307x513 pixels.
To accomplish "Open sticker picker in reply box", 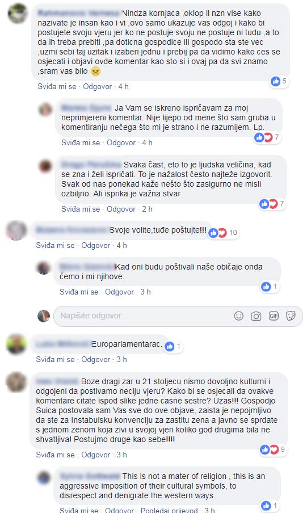I will [291, 316].
